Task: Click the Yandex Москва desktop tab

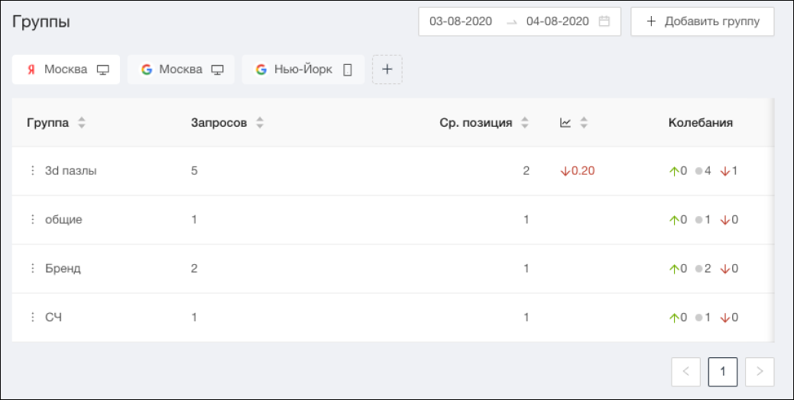Action: point(66,69)
